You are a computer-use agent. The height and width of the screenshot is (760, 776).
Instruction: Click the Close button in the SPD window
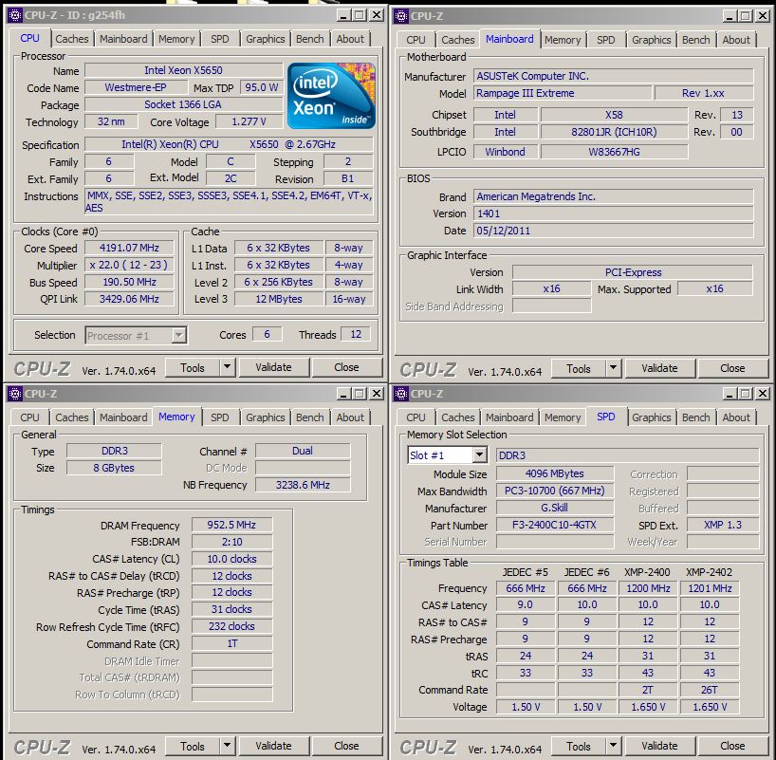click(732, 746)
